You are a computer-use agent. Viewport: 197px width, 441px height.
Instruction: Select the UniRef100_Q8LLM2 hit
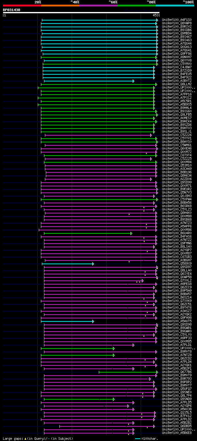pos(177,84)
